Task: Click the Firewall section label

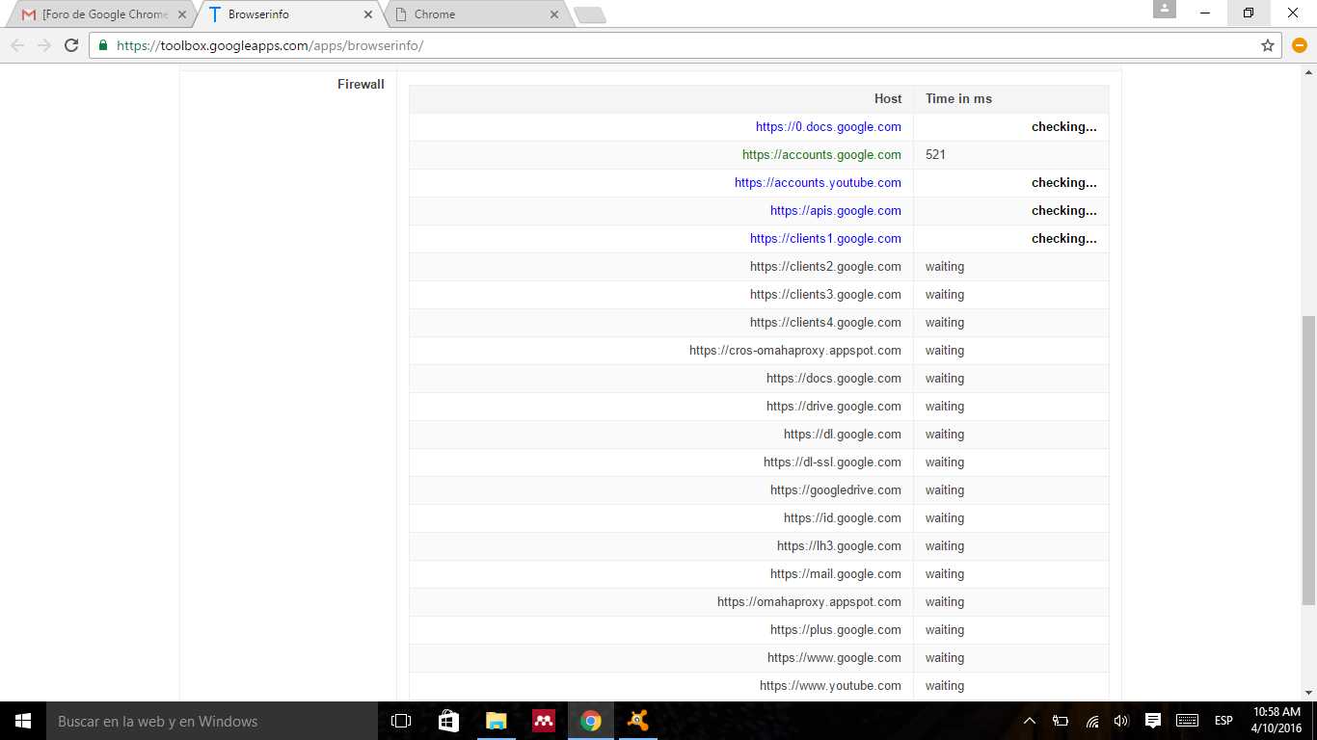Action: coord(361,85)
